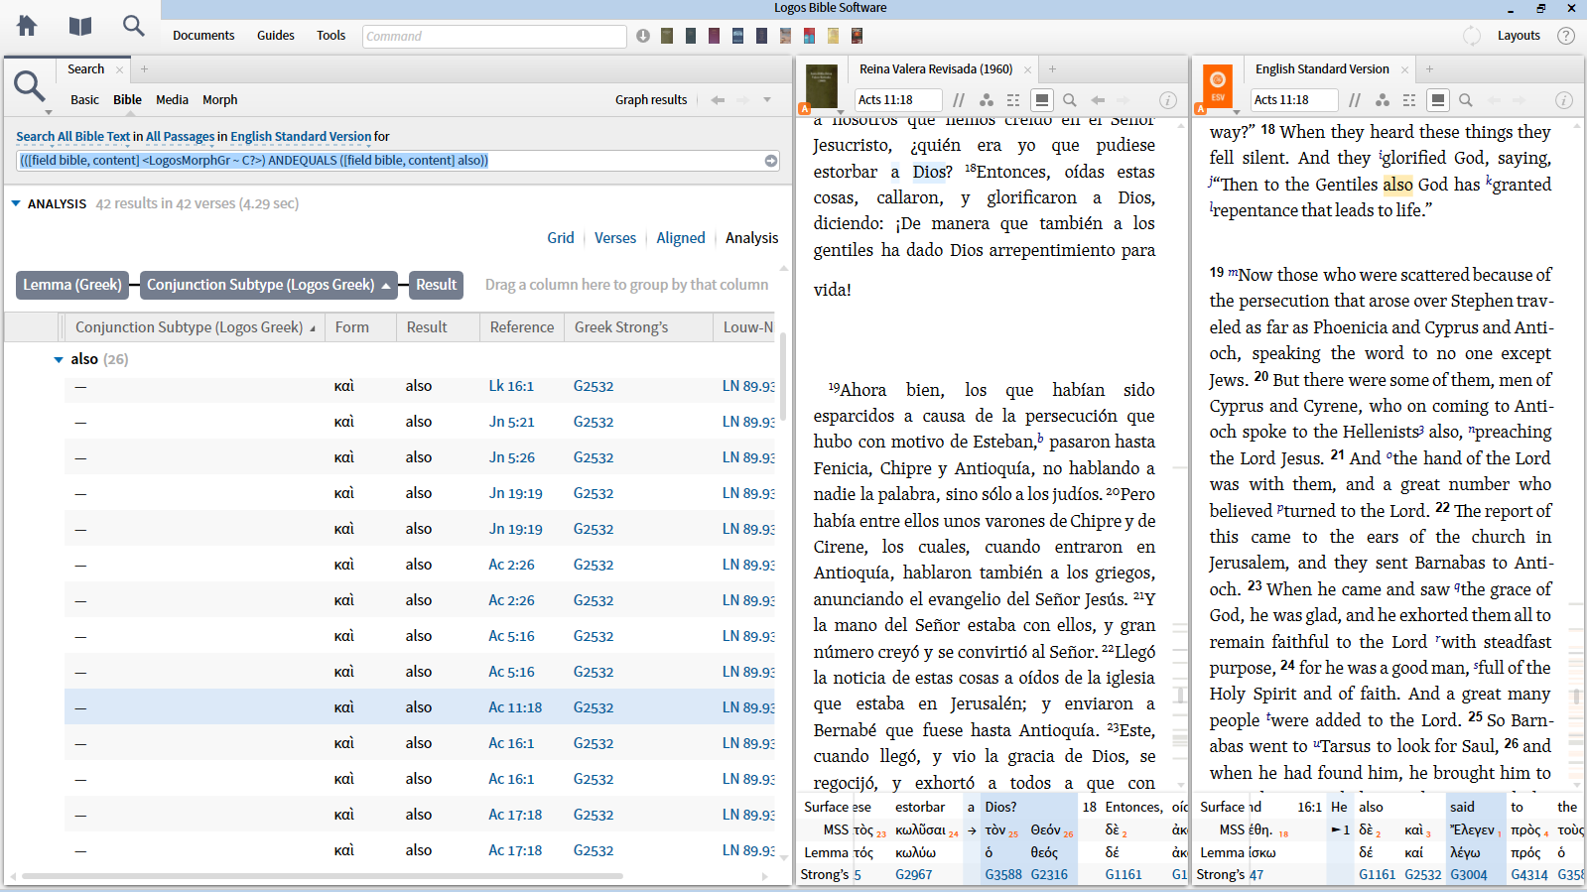The width and height of the screenshot is (1587, 892).
Task: Click the "Result" grouping chip
Action: [437, 285]
